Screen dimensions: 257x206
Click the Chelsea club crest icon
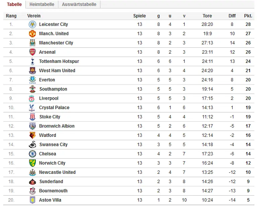(32, 154)
